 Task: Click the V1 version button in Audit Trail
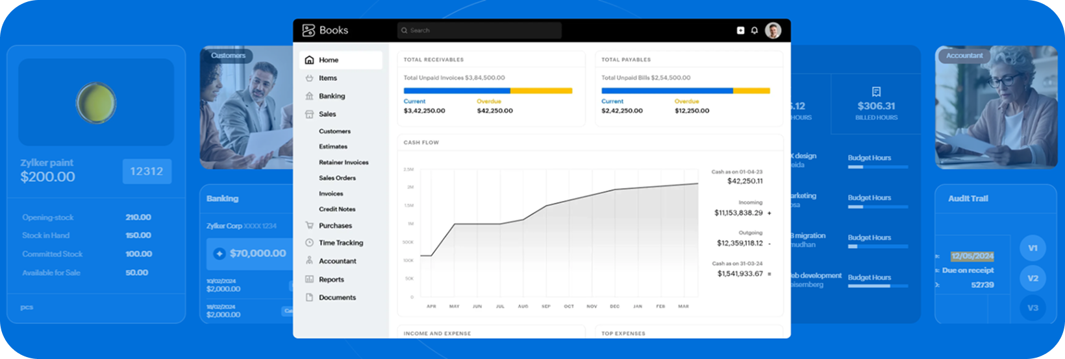pos(1033,248)
